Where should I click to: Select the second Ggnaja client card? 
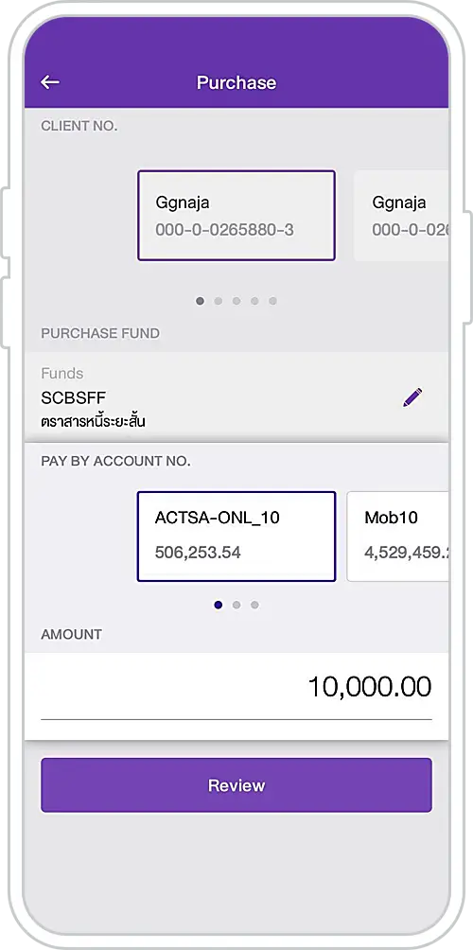pyautogui.click(x=401, y=215)
